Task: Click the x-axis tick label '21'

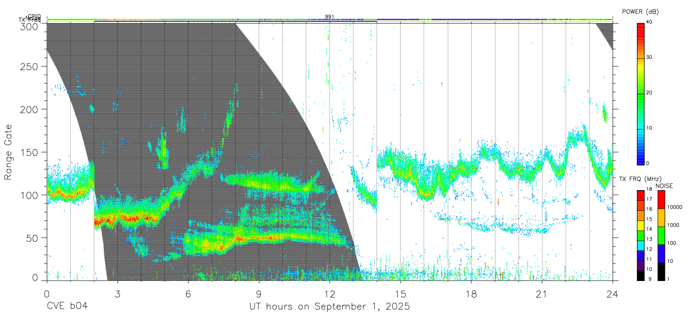Action: pos(542,293)
